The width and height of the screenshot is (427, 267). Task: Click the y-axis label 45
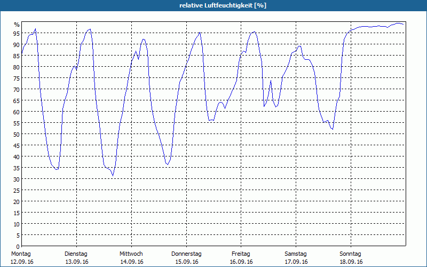point(17,145)
